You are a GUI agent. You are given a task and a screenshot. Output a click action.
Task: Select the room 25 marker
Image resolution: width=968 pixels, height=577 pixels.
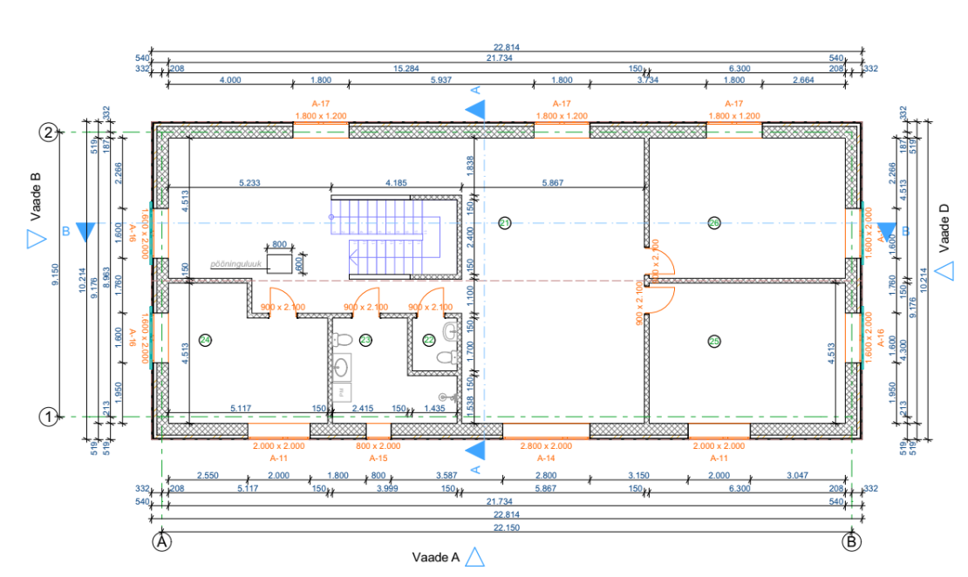tap(714, 340)
